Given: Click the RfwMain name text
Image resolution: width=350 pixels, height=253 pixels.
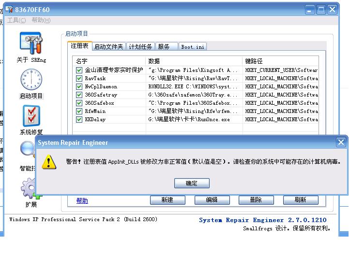Looking at the screenshot, I should pos(95,112).
